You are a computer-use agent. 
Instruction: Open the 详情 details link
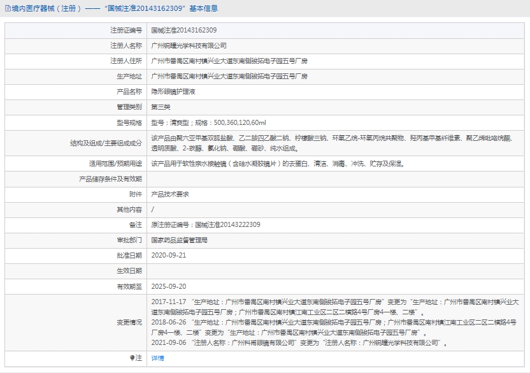click(x=157, y=358)
